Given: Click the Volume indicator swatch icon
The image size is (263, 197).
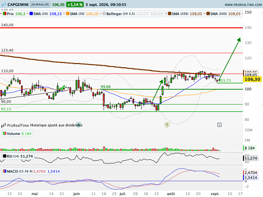Looking at the screenshot, I should point(5,133).
